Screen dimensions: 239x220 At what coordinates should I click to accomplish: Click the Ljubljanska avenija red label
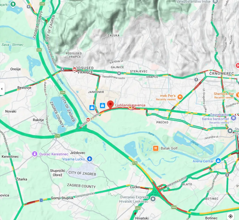[x=130, y=105]
